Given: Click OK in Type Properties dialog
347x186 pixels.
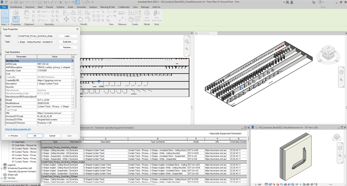Looking at the screenshot, I should (x=35, y=136).
